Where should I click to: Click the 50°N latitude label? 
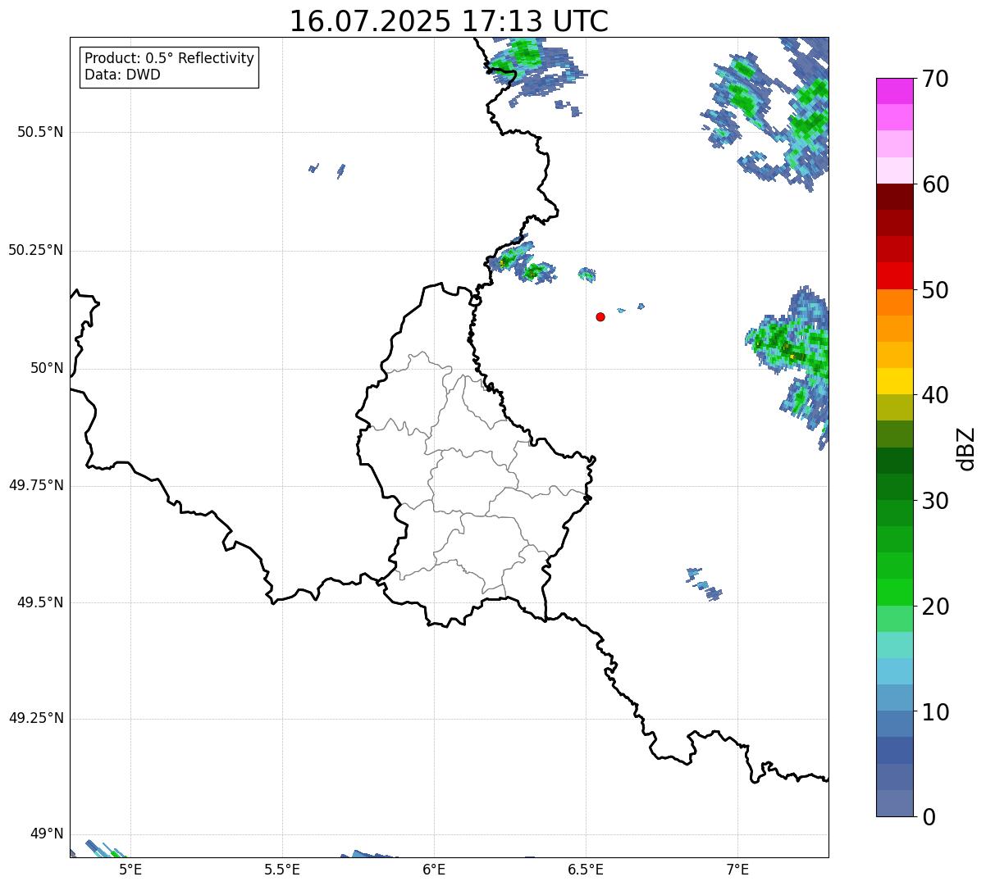pyautogui.click(x=47, y=368)
